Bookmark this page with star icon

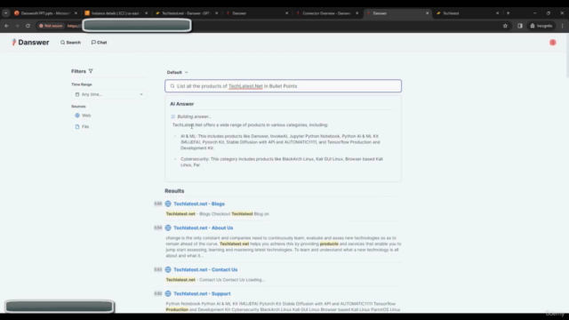point(505,26)
